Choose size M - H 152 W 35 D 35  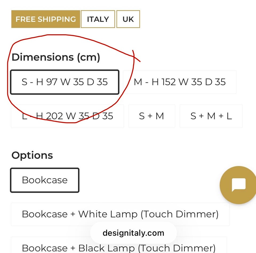point(180,82)
